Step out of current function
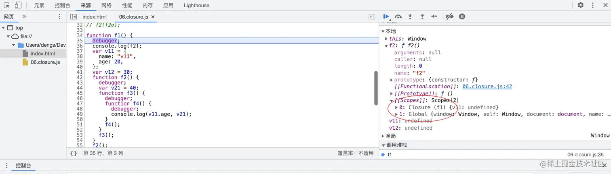 (x=422, y=17)
